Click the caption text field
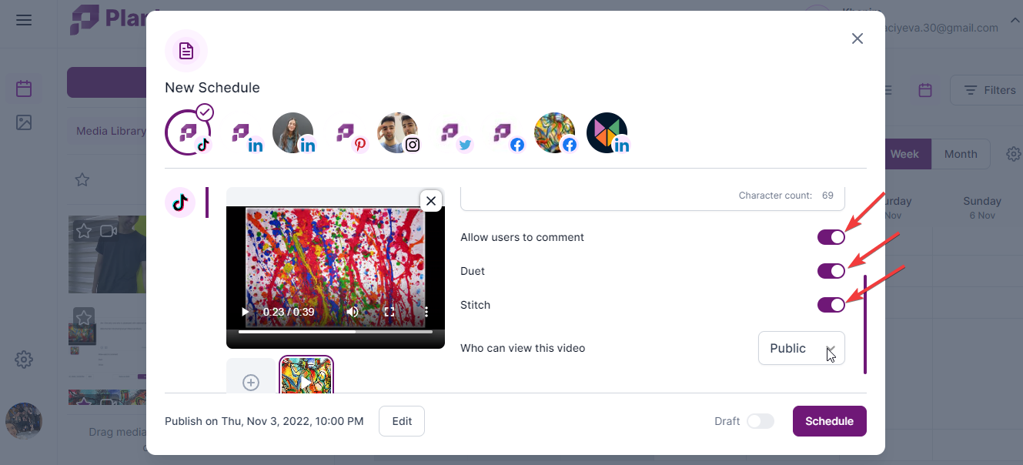This screenshot has height=465, width=1023. (653, 197)
